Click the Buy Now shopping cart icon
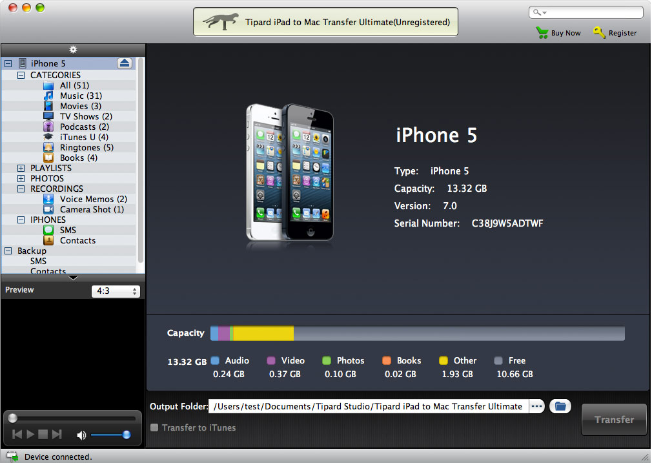 click(542, 33)
